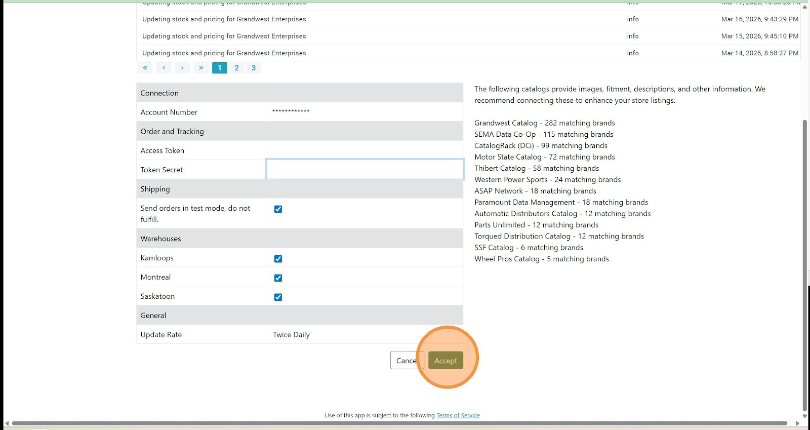
Task: Click the Shipping section header
Action: [x=300, y=189]
